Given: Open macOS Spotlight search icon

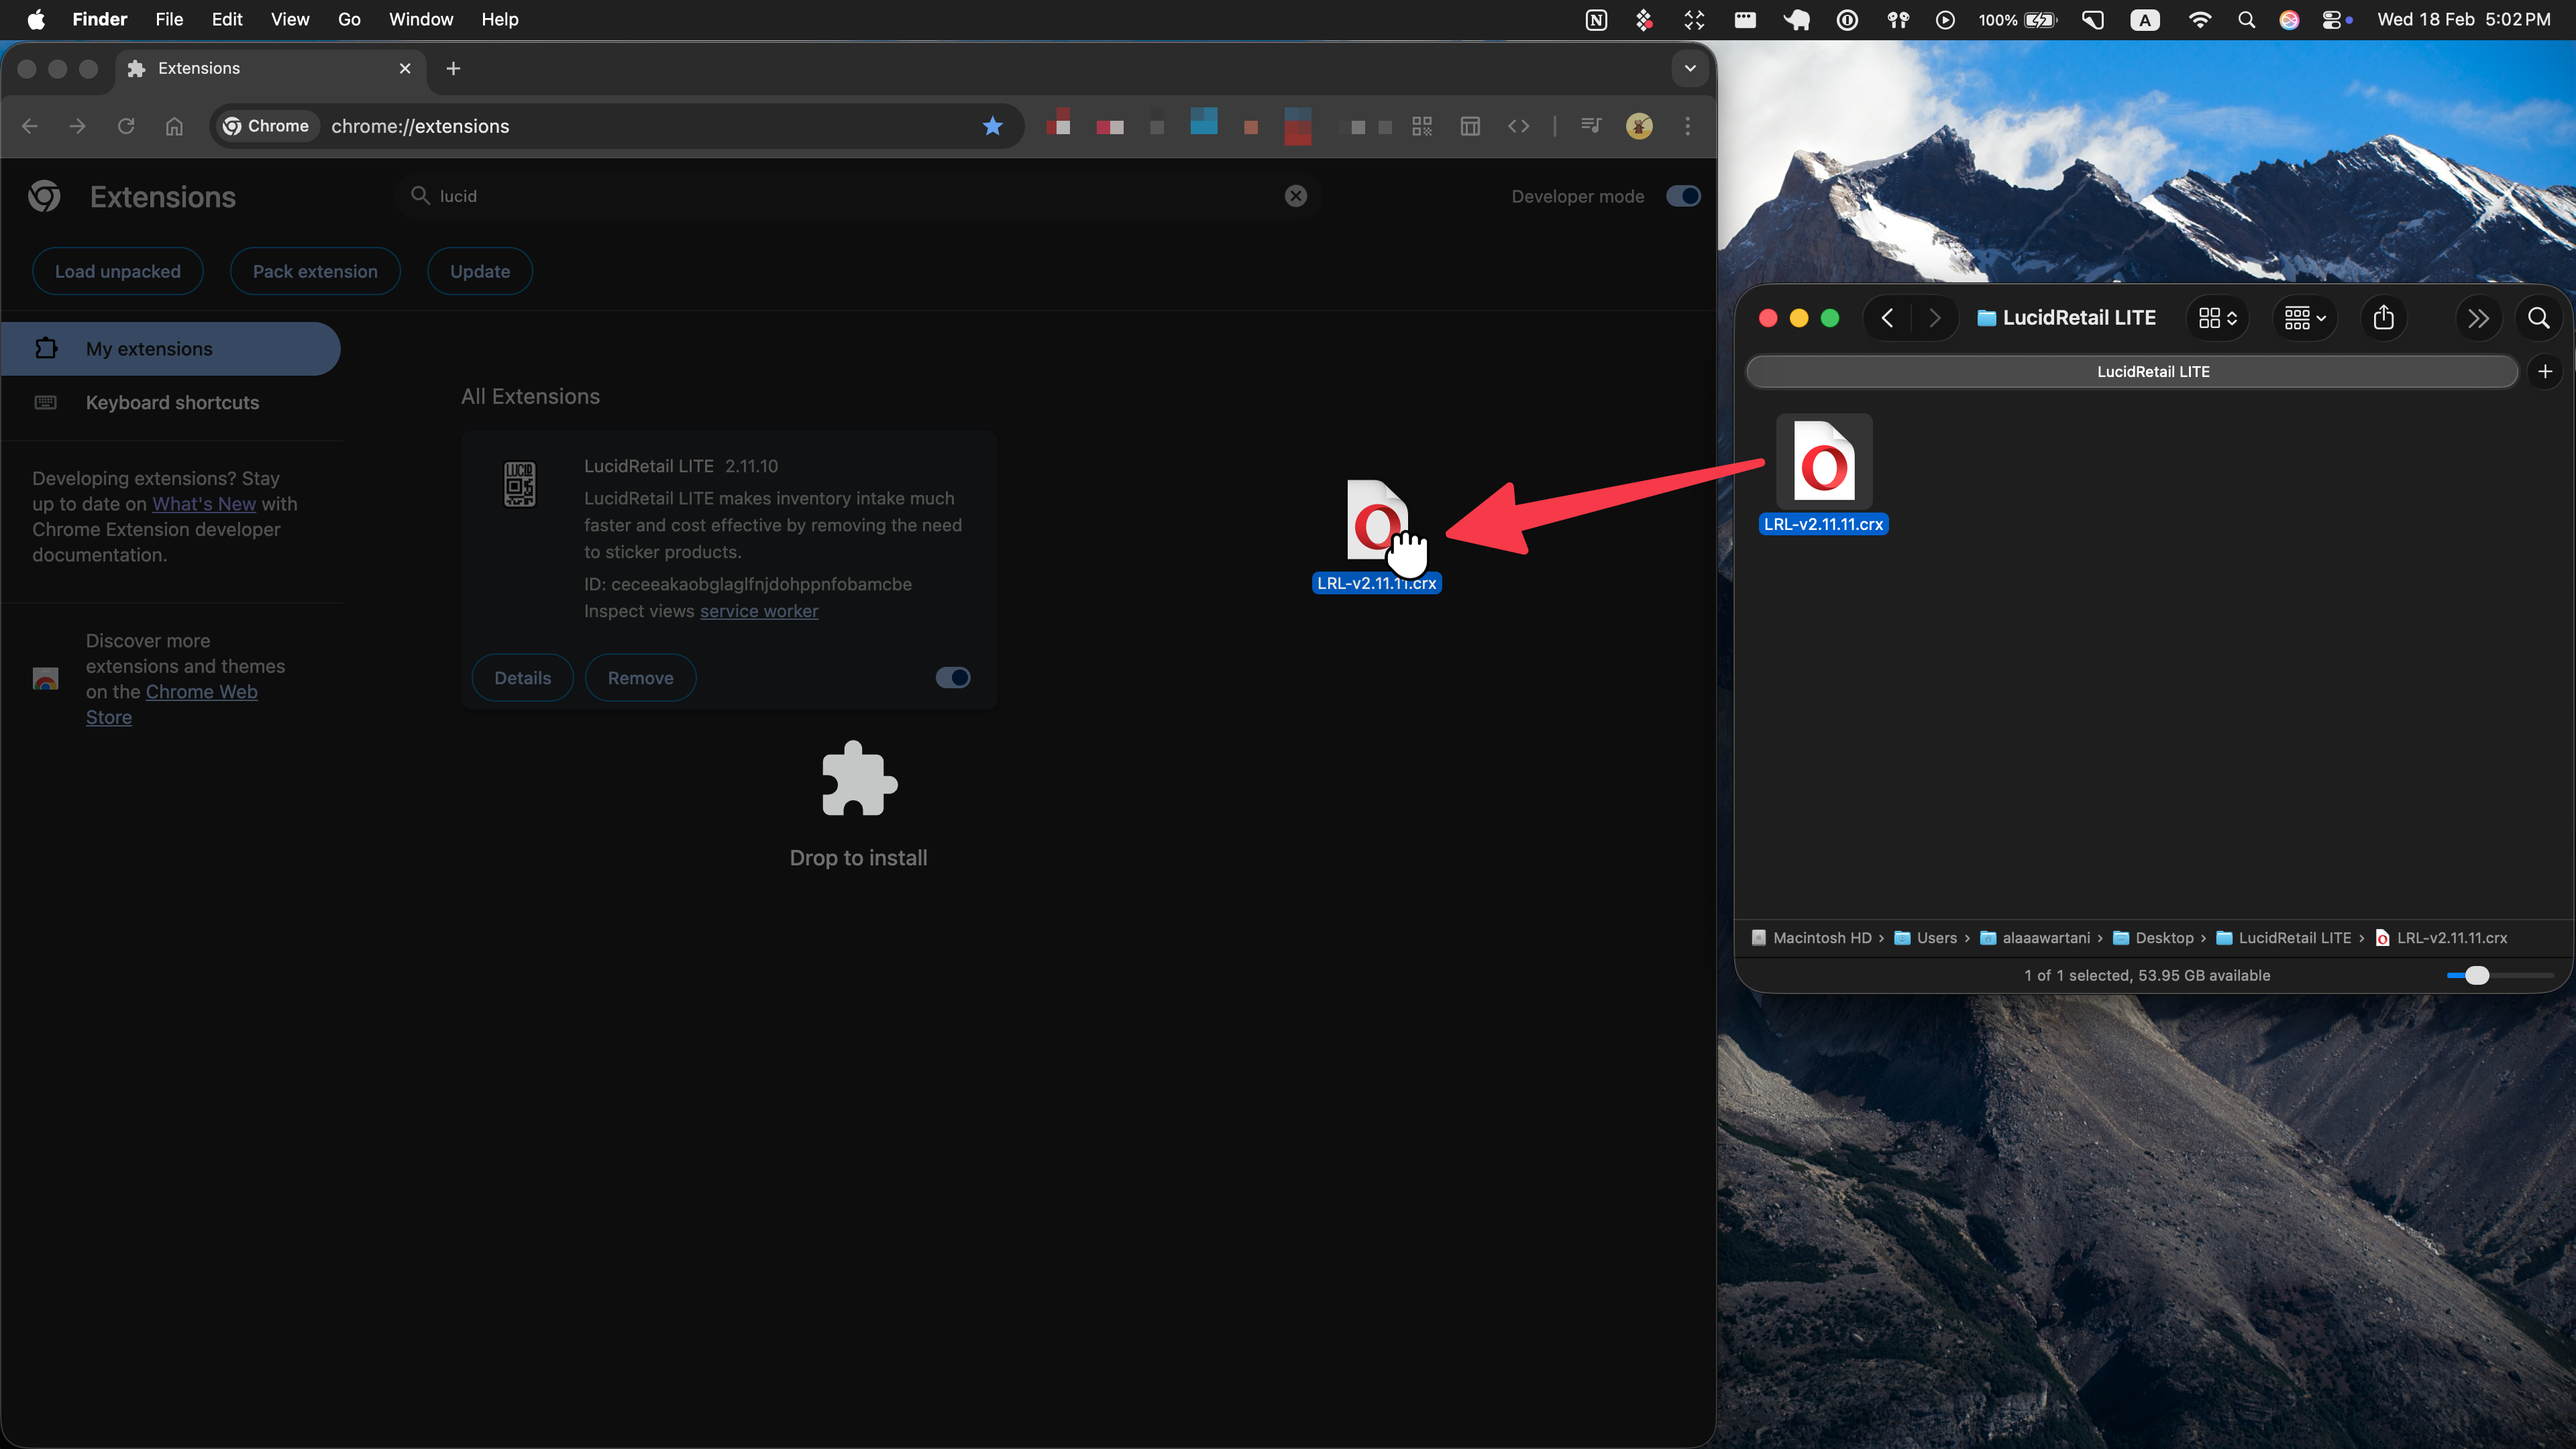Looking at the screenshot, I should click(x=2246, y=20).
